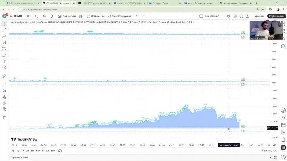This screenshot has width=287, height=161.
Task: Take a chart snapshot with camera icon
Action: point(248,16)
